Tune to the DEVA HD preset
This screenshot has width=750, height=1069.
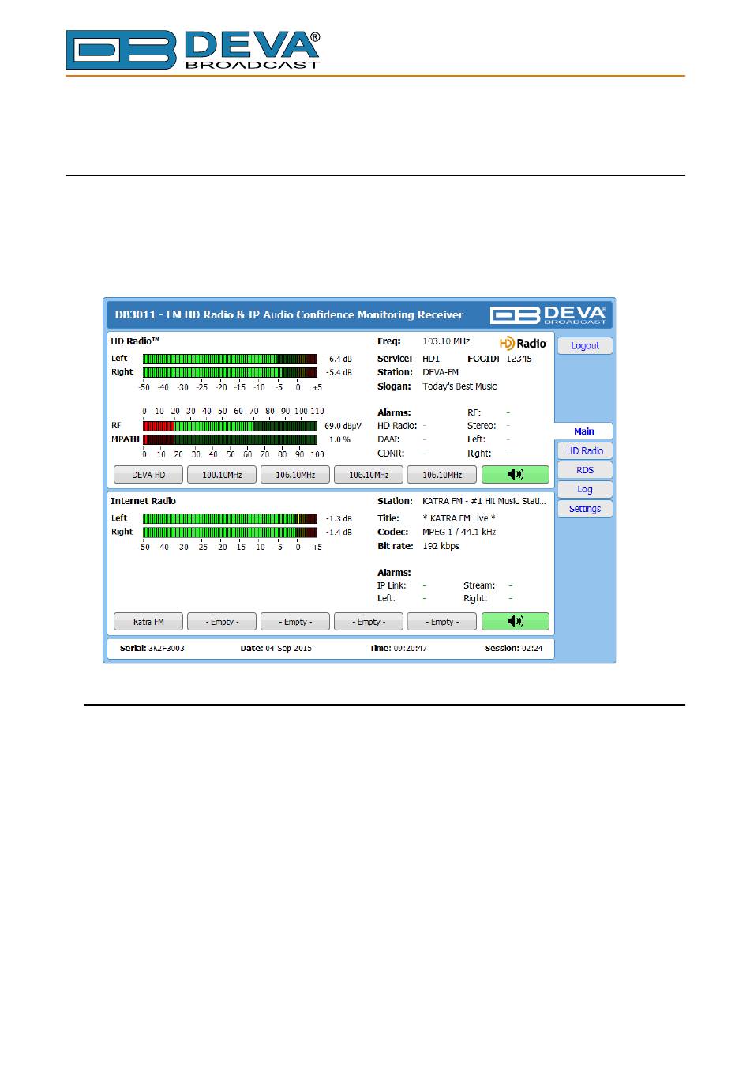(148, 475)
